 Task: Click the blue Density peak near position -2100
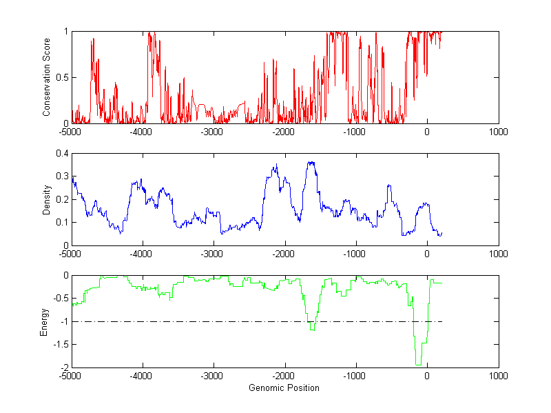[x=276, y=165]
